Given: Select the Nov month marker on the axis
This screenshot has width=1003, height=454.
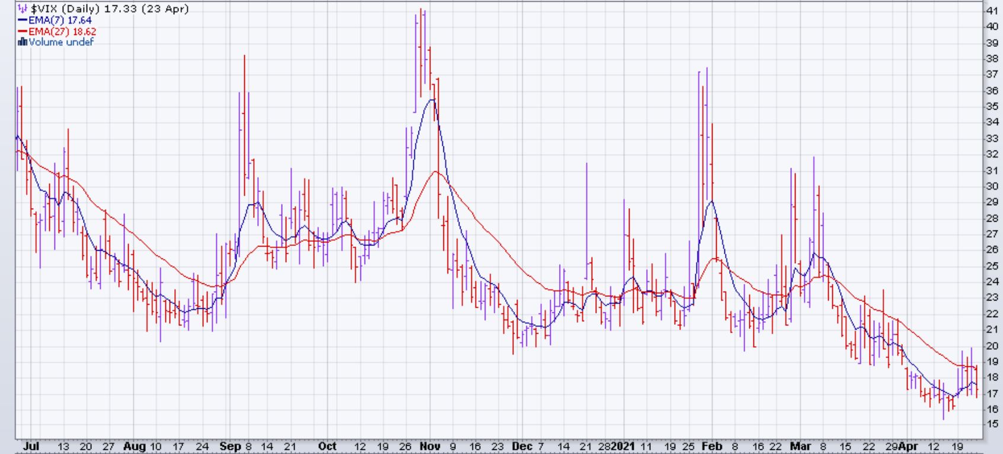Looking at the screenshot, I should (x=430, y=446).
